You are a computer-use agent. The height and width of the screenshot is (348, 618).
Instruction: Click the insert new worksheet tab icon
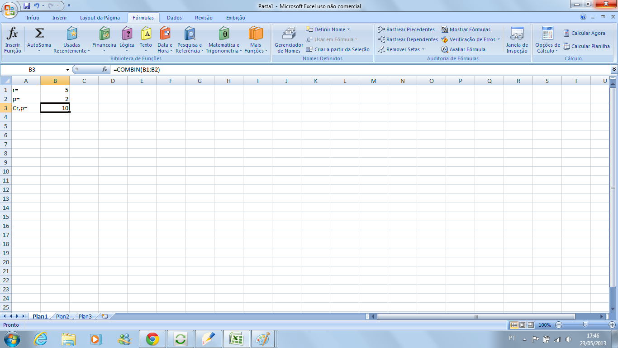[x=105, y=316]
